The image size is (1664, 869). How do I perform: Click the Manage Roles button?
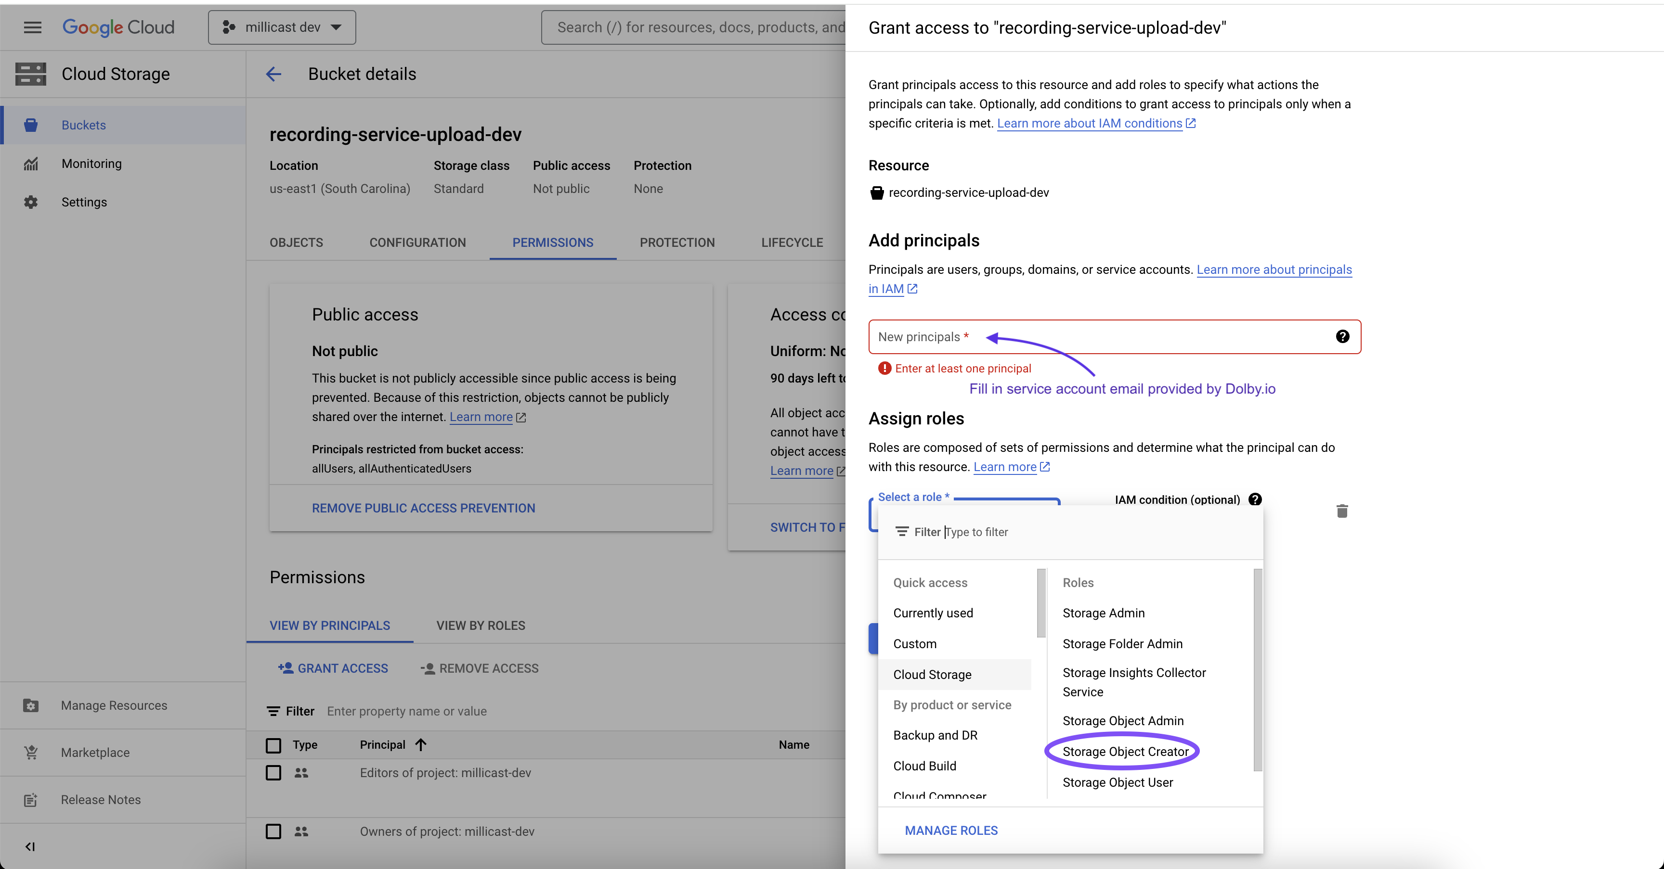pyautogui.click(x=951, y=830)
